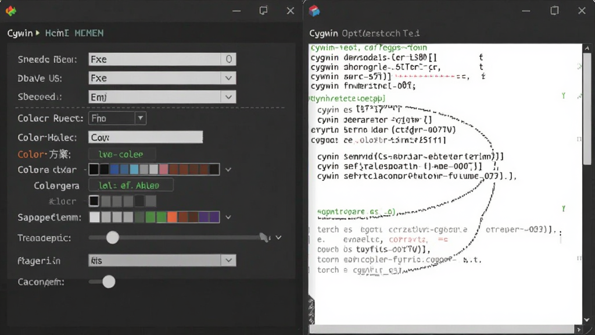Viewport: 595px width, 335px height.
Task: Expand the Colore ctxar palette chevron
Action: click(228, 170)
